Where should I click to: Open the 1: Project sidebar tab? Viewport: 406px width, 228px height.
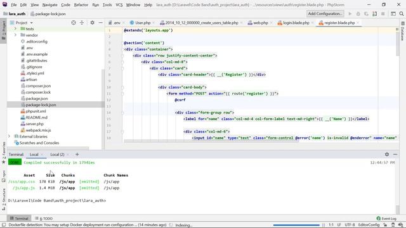click(x=4, y=30)
